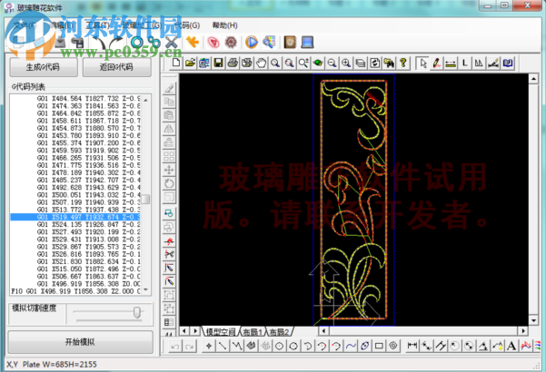Click the Print icon in the toolbar
This screenshot has width=546, height=372.
point(233,63)
